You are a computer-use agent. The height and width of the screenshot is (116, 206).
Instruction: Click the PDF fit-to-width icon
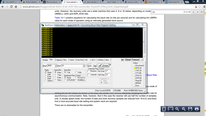tap(170, 109)
